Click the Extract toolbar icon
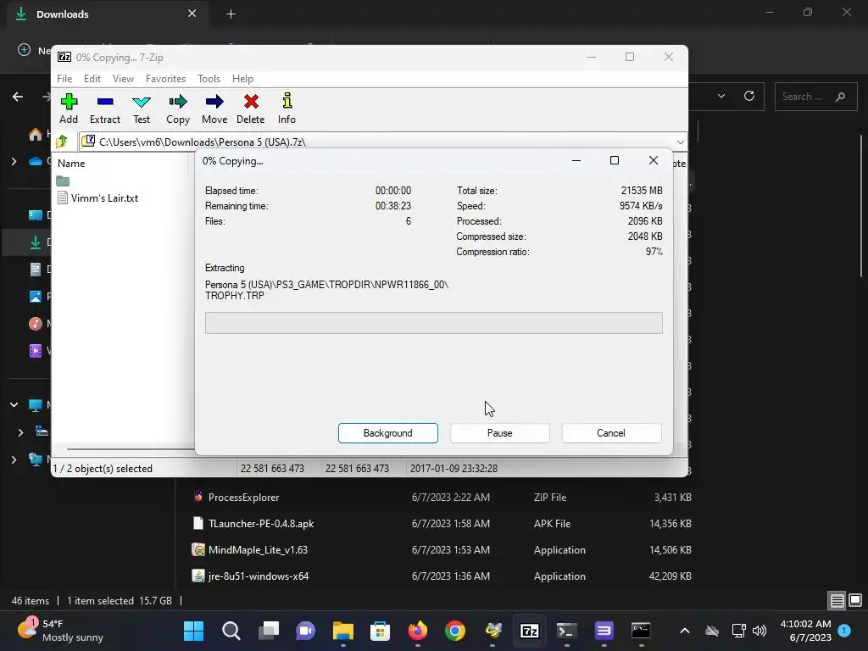Image resolution: width=868 pixels, height=651 pixels. [104, 108]
